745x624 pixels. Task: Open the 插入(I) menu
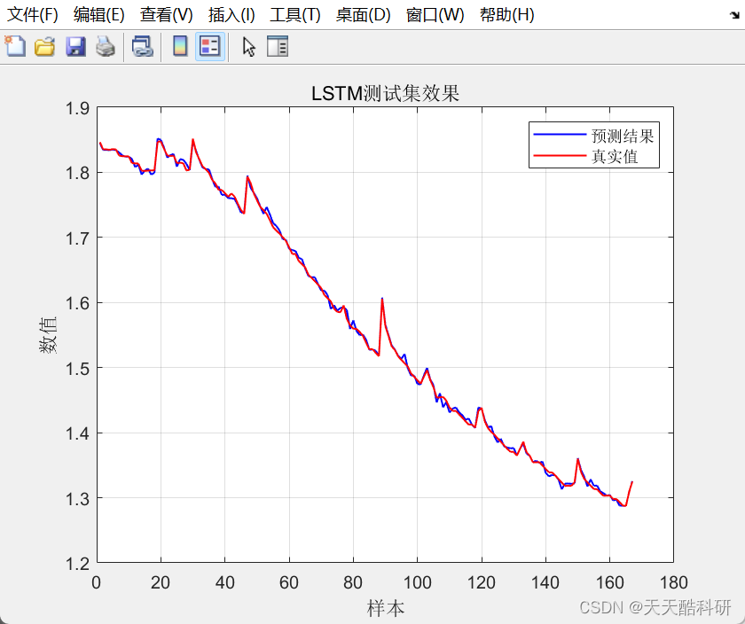(x=231, y=15)
